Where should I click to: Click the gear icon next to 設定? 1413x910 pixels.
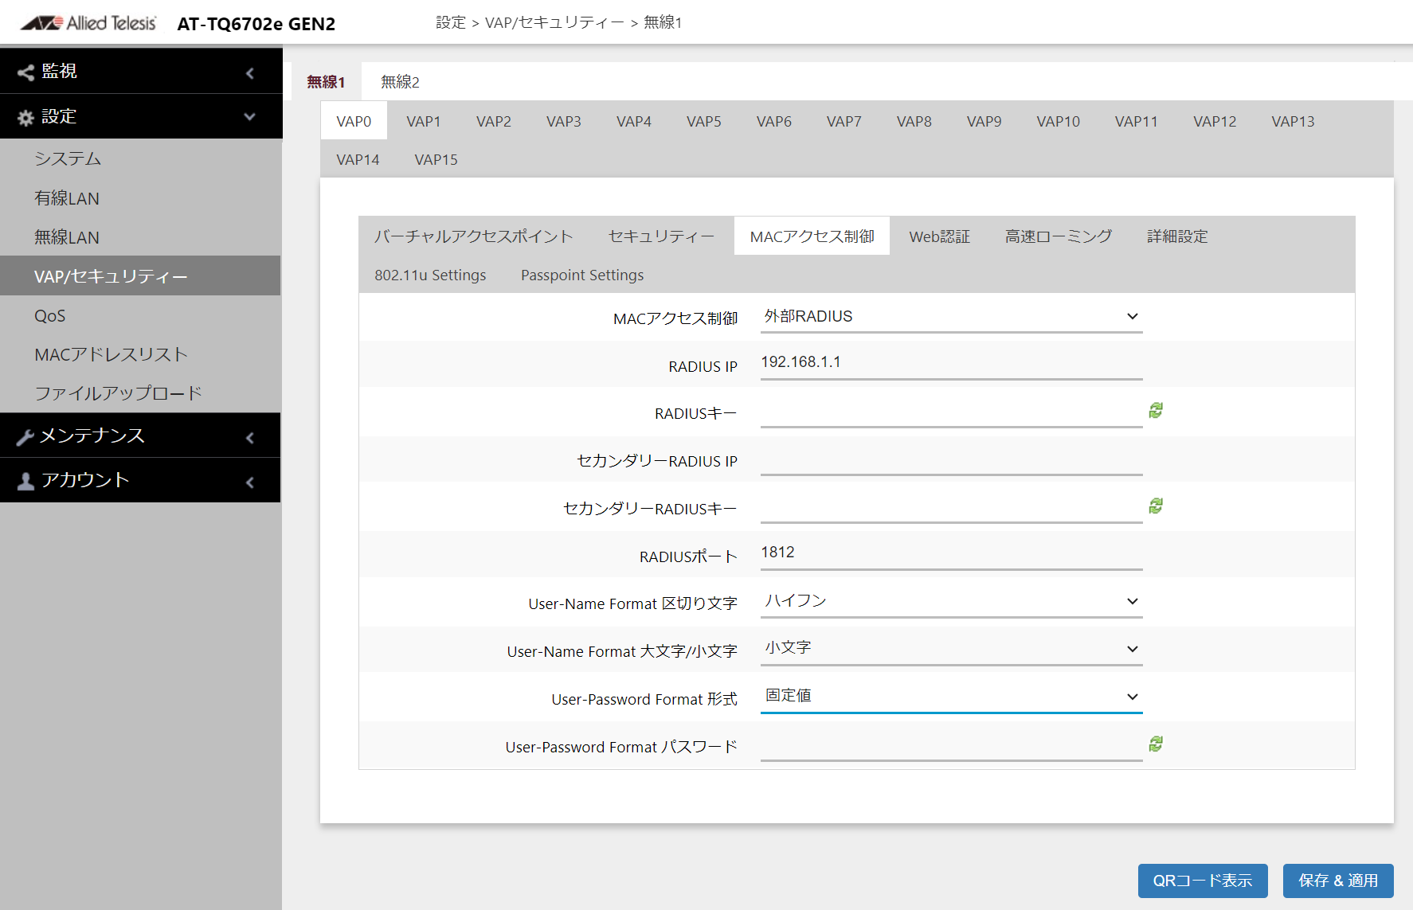25,118
